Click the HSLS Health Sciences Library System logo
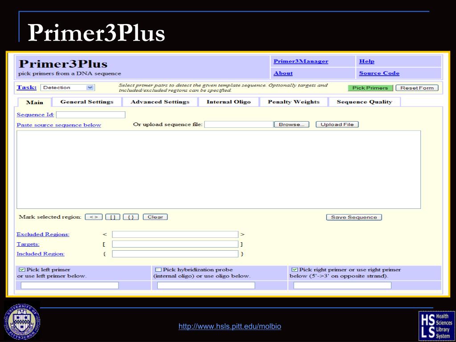This screenshot has width=456, height=342. pos(436,326)
